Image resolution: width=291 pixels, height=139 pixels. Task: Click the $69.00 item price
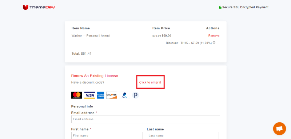tap(167, 35)
